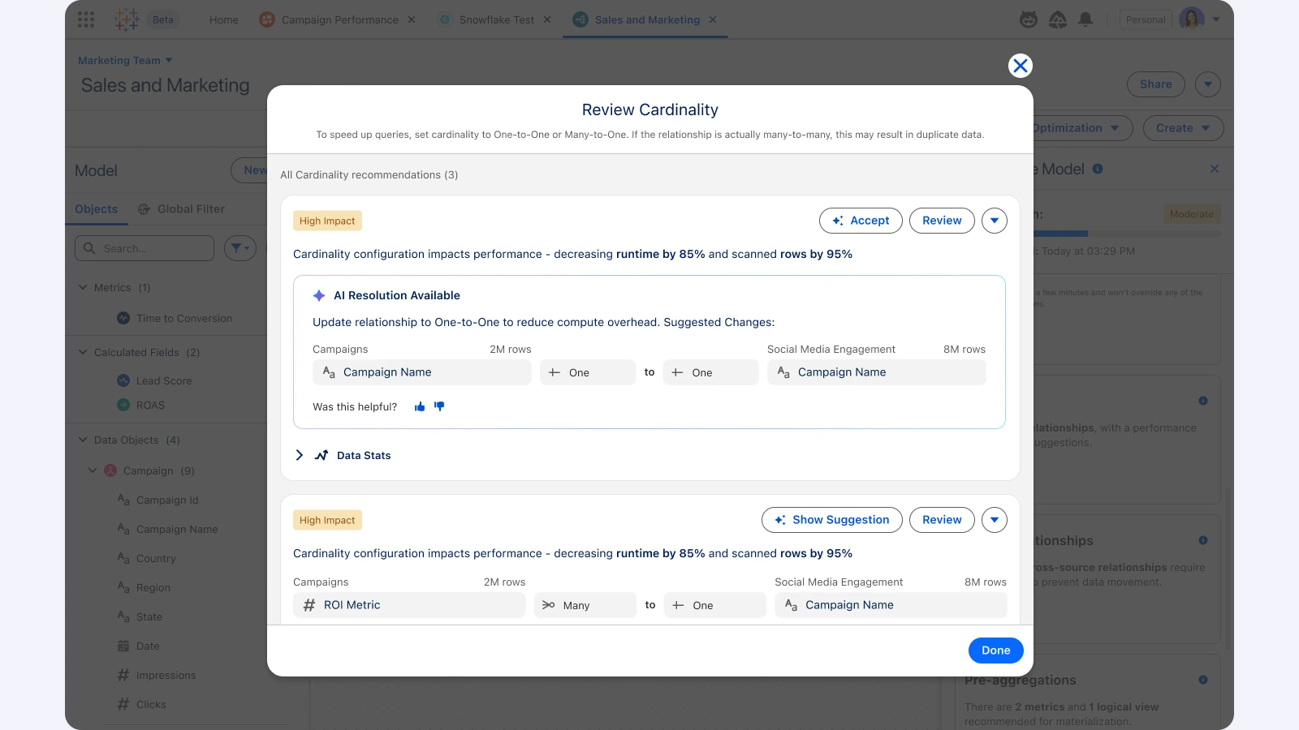
Task: Close the right Model side panel
Action: pyautogui.click(x=1215, y=169)
